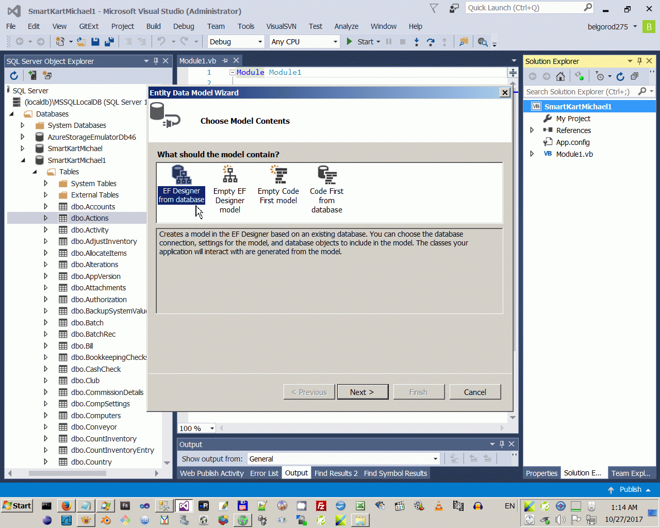Click the Add SQL Server icon
Viewport: 660px width, 528px height.
point(32,76)
